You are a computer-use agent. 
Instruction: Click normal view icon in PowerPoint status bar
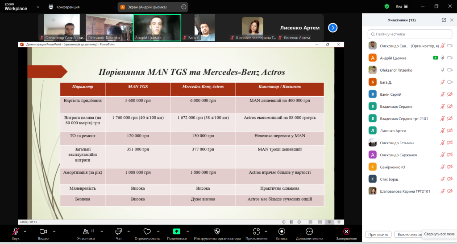(x=311, y=222)
